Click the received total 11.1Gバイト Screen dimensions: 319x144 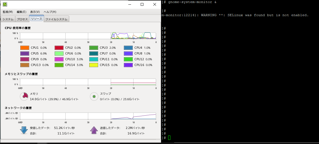tap(66, 133)
